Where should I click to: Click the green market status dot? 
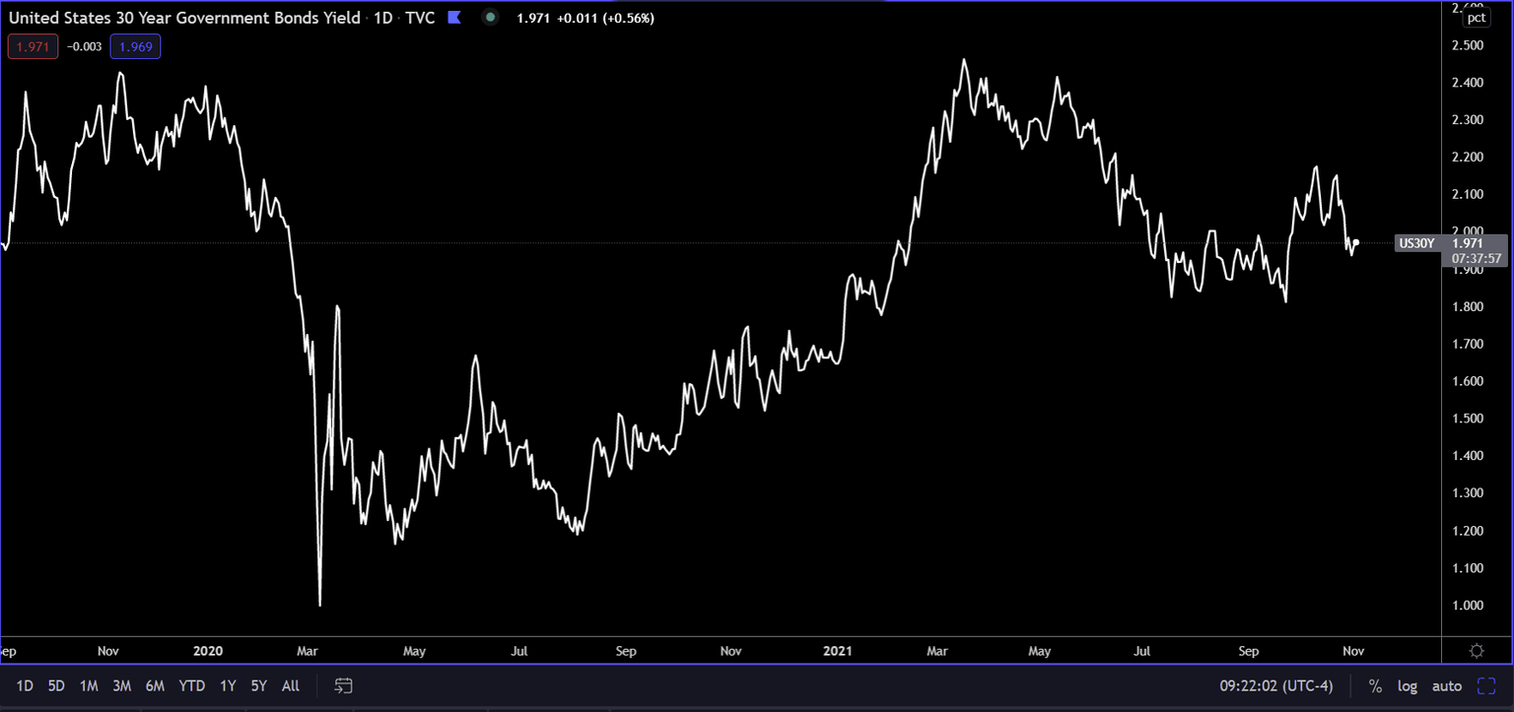click(x=490, y=18)
